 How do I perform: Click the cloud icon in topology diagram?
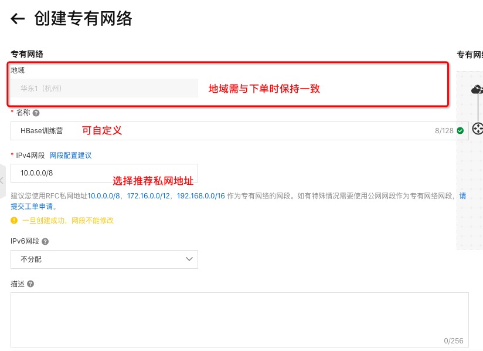pyautogui.click(x=477, y=89)
